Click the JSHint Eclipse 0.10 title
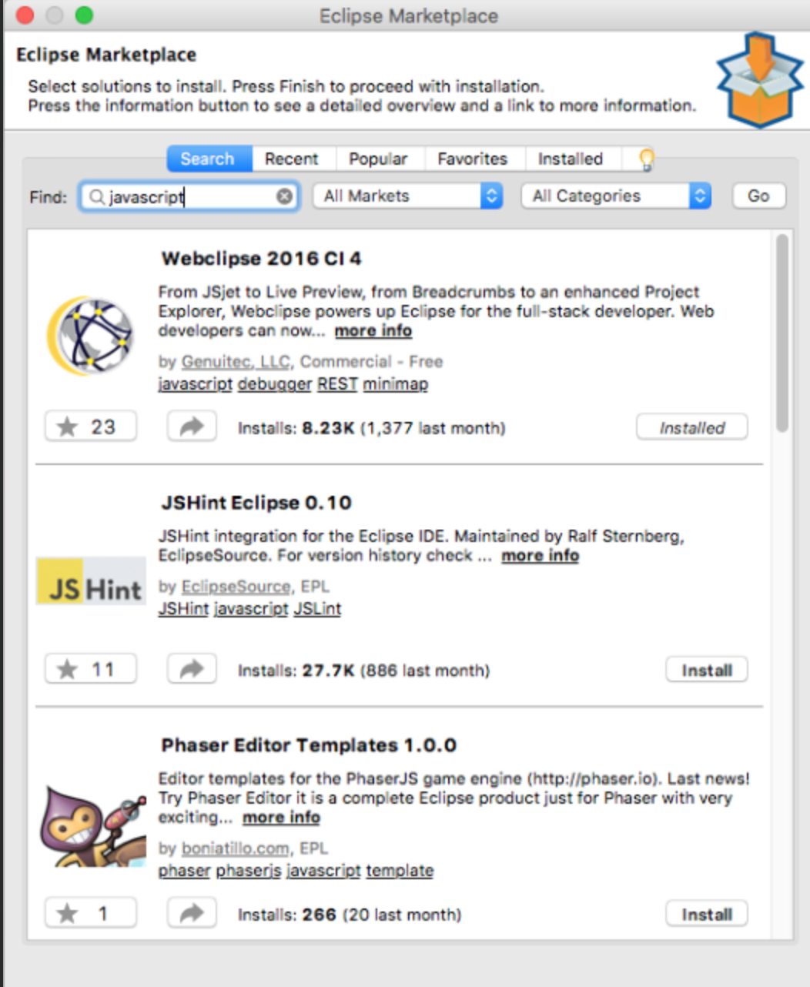Viewport: 810px width, 987px height. (x=256, y=503)
